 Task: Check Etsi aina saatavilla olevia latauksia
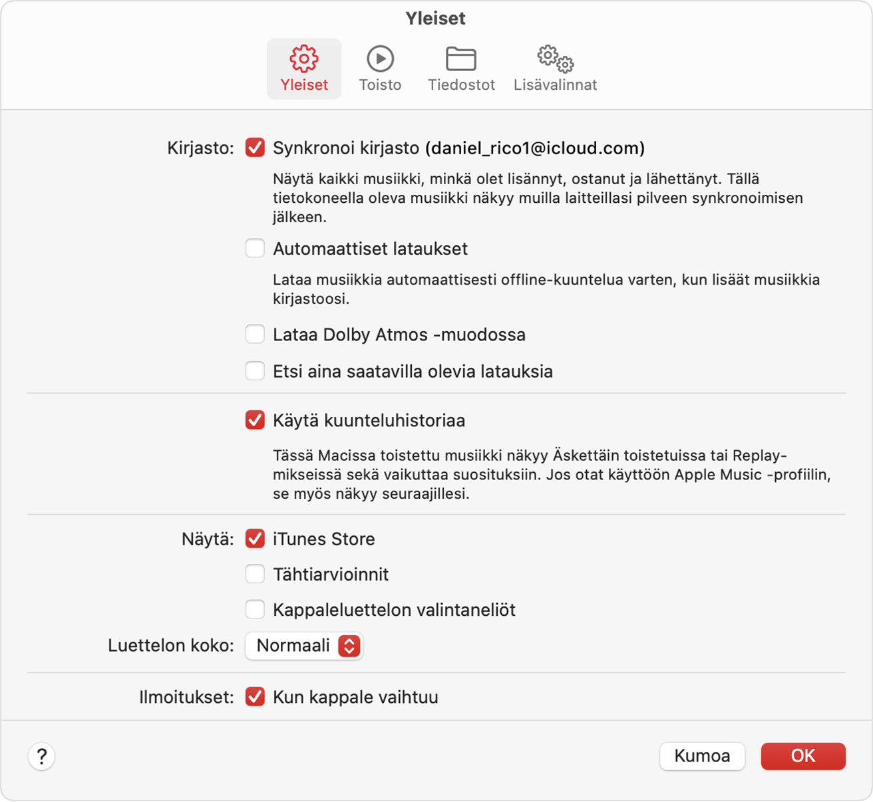coord(255,371)
